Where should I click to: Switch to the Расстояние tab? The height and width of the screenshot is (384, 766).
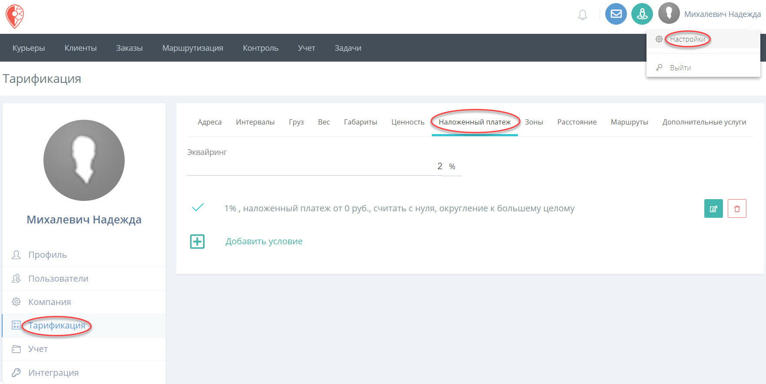point(577,122)
